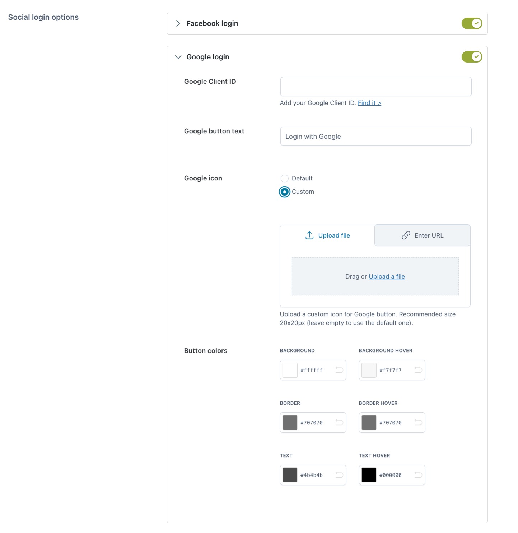
Task: Turn off the Google login switch
Action: coord(472,57)
